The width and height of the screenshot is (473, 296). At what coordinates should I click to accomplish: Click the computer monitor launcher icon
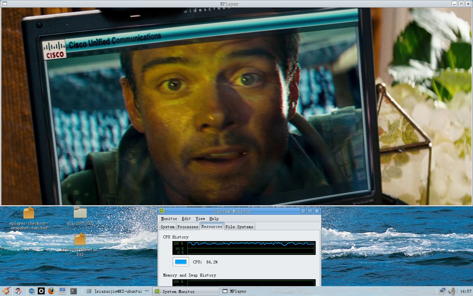pos(62,291)
